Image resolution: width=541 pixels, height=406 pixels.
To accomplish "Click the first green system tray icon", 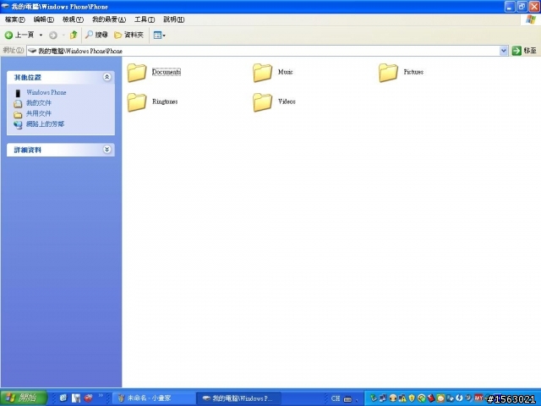I will point(373,398).
